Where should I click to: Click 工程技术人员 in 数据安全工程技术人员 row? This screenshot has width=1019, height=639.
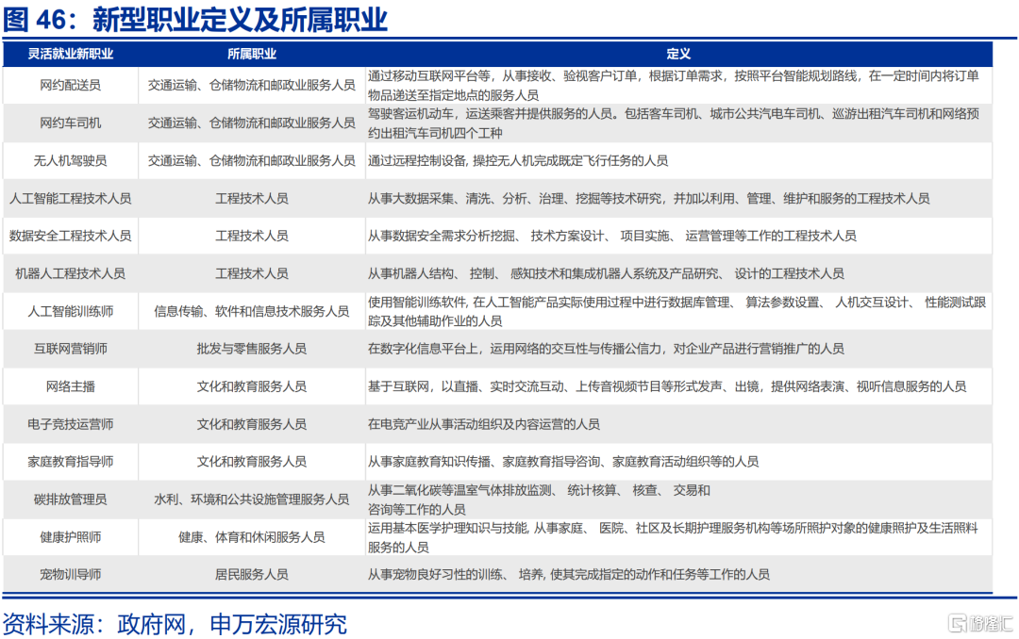point(252,236)
